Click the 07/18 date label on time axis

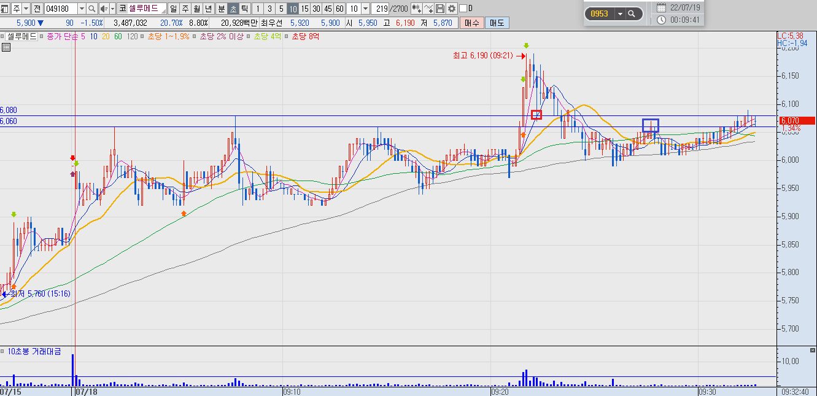pos(87,391)
